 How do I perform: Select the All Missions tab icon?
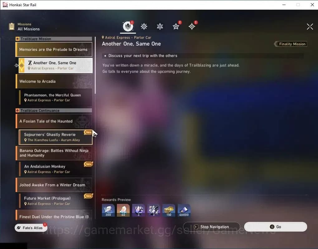[x=128, y=26]
